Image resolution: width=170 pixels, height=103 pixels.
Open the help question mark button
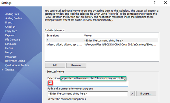[x=155, y=3]
